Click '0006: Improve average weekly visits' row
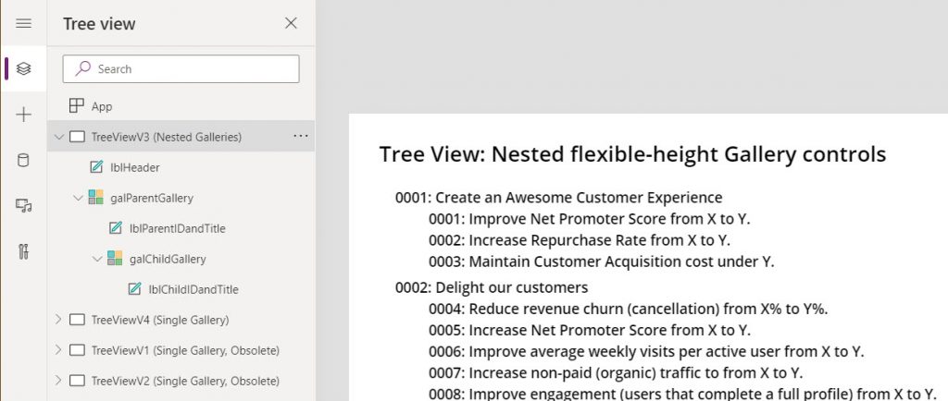Viewport: 948px width, 401px height. [x=646, y=351]
